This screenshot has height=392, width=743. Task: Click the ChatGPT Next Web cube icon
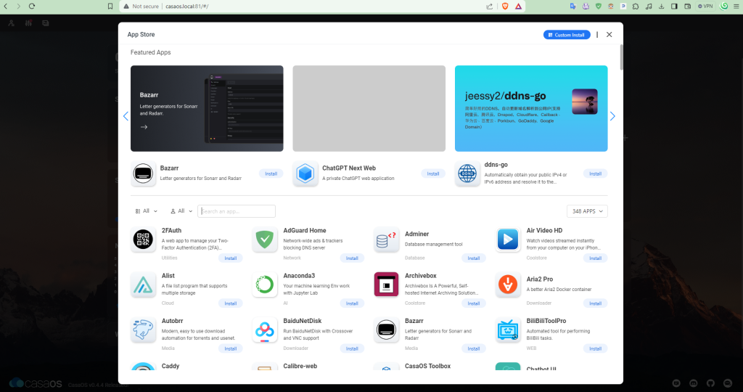coord(305,173)
